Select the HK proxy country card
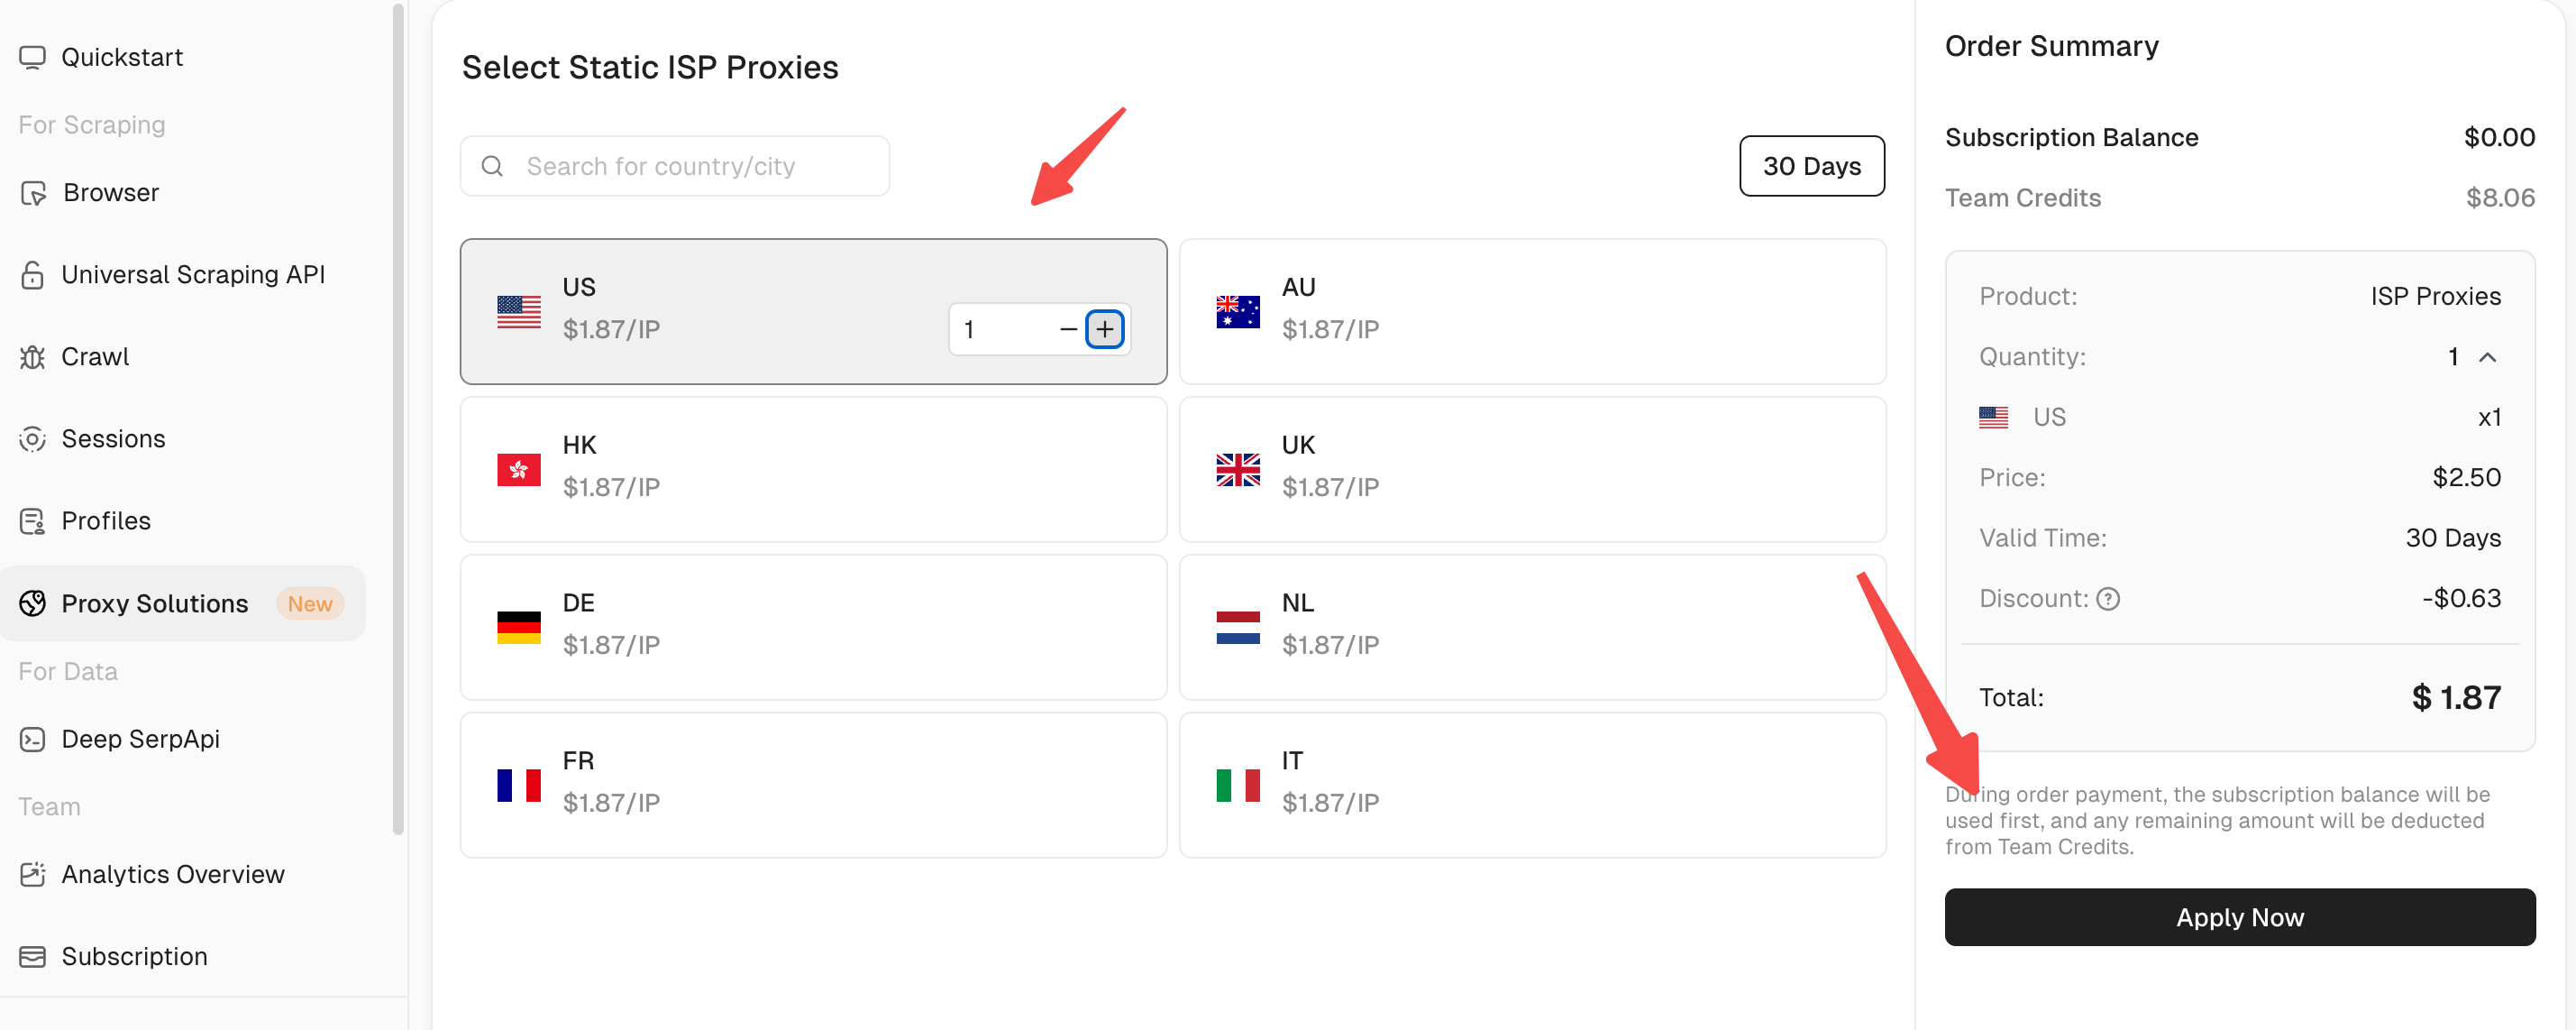Image resolution: width=2576 pixels, height=1030 pixels. click(812, 470)
